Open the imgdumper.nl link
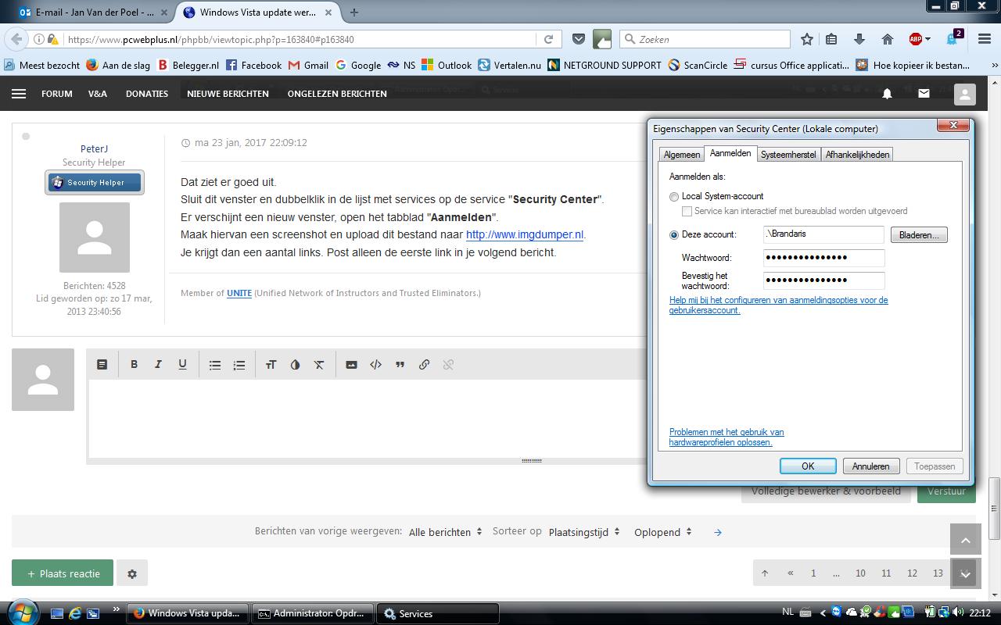 525,235
